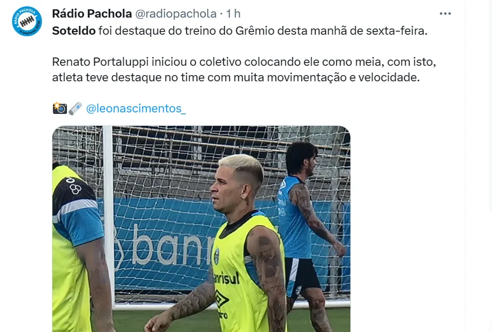
Task: Visit the @radiopachola handle link
Action: coord(176,13)
